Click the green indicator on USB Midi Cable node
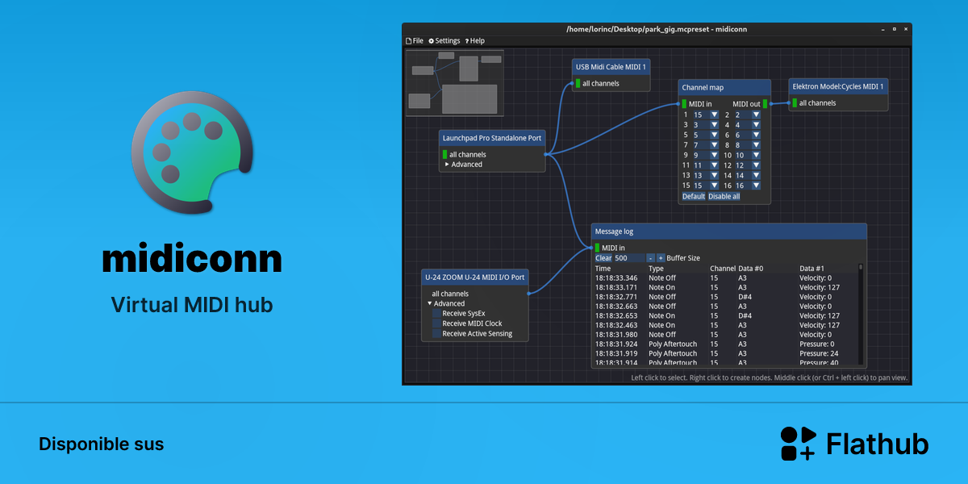968x484 pixels. 578,83
